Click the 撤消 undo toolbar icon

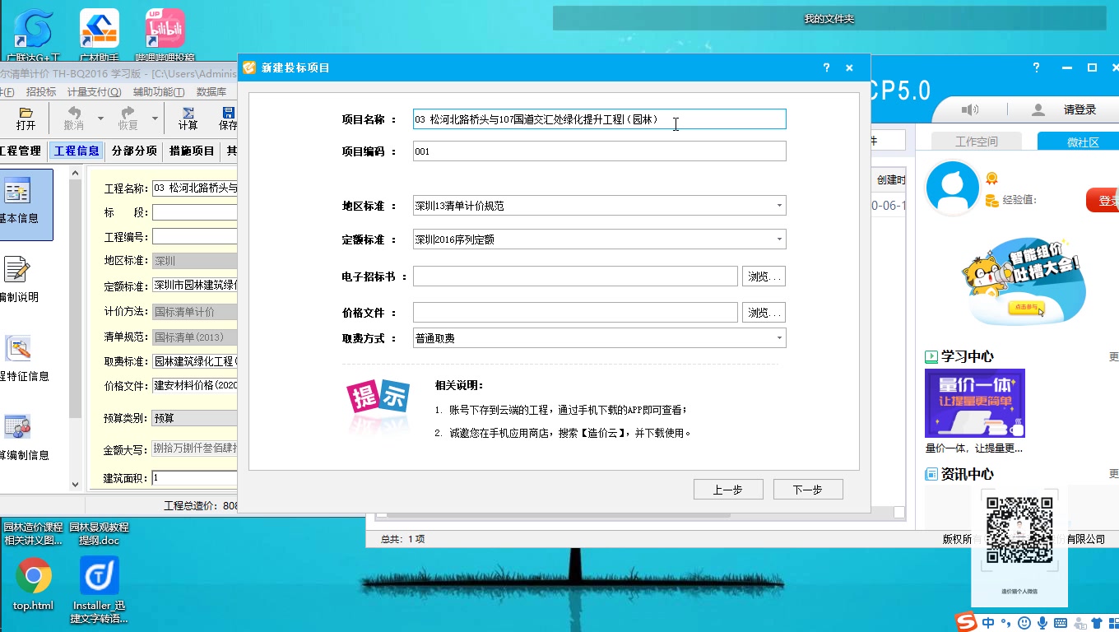tap(74, 118)
